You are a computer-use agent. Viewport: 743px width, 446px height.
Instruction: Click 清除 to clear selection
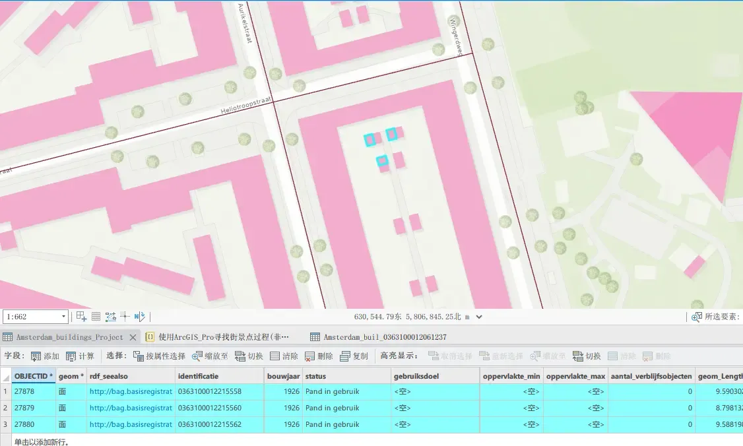pyautogui.click(x=284, y=356)
